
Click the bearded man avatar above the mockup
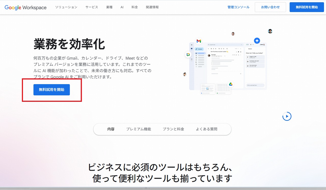pos(233,34)
